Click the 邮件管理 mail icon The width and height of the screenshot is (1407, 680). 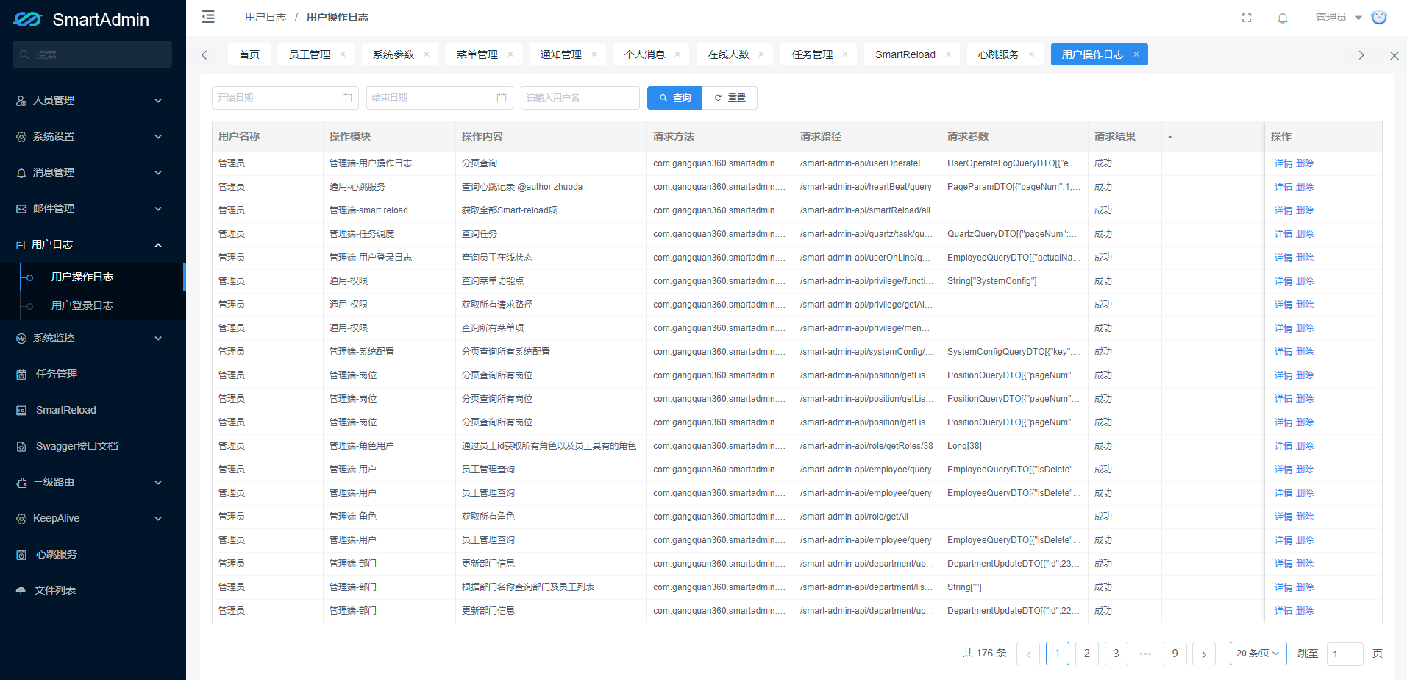coord(21,208)
